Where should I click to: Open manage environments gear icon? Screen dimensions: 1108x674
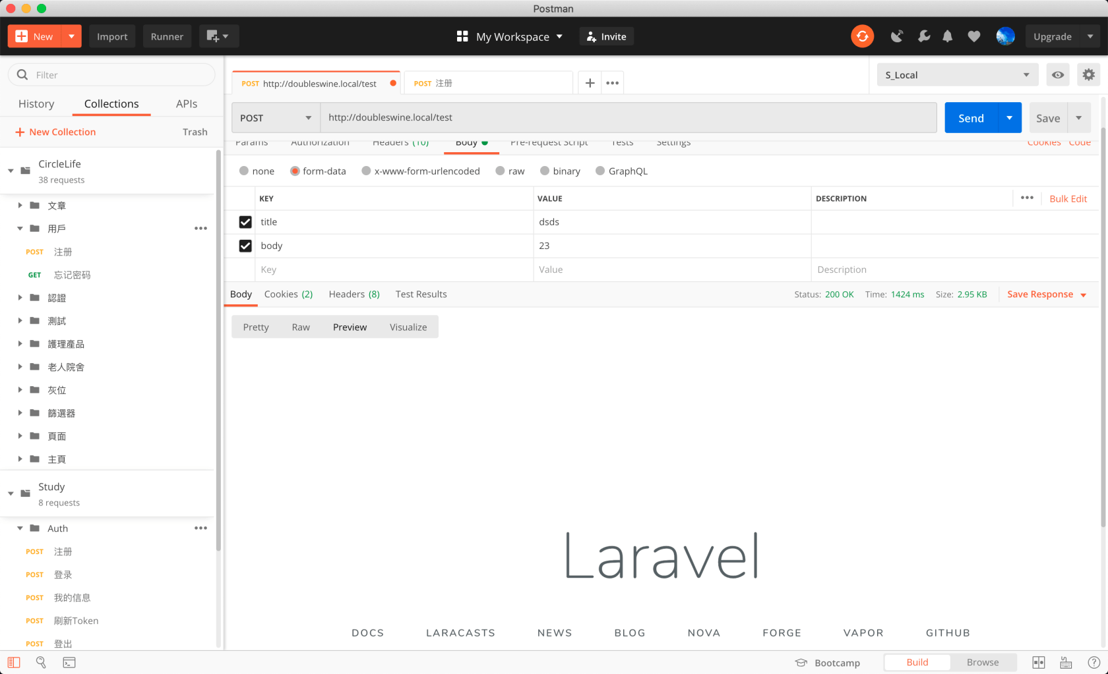[1089, 75]
